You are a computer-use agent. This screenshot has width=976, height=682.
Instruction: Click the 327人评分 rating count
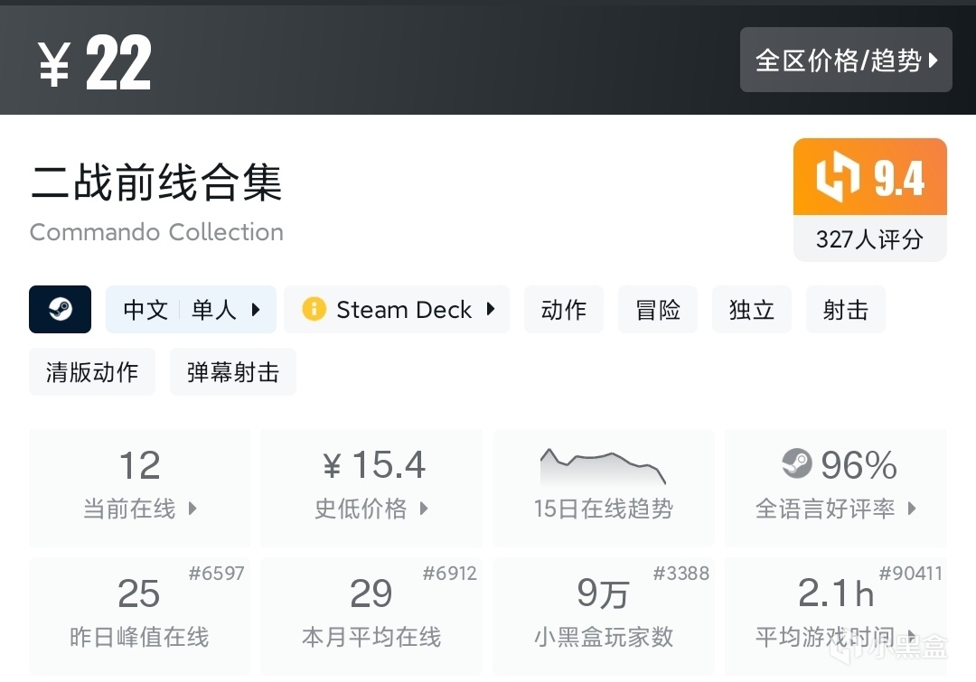869,239
